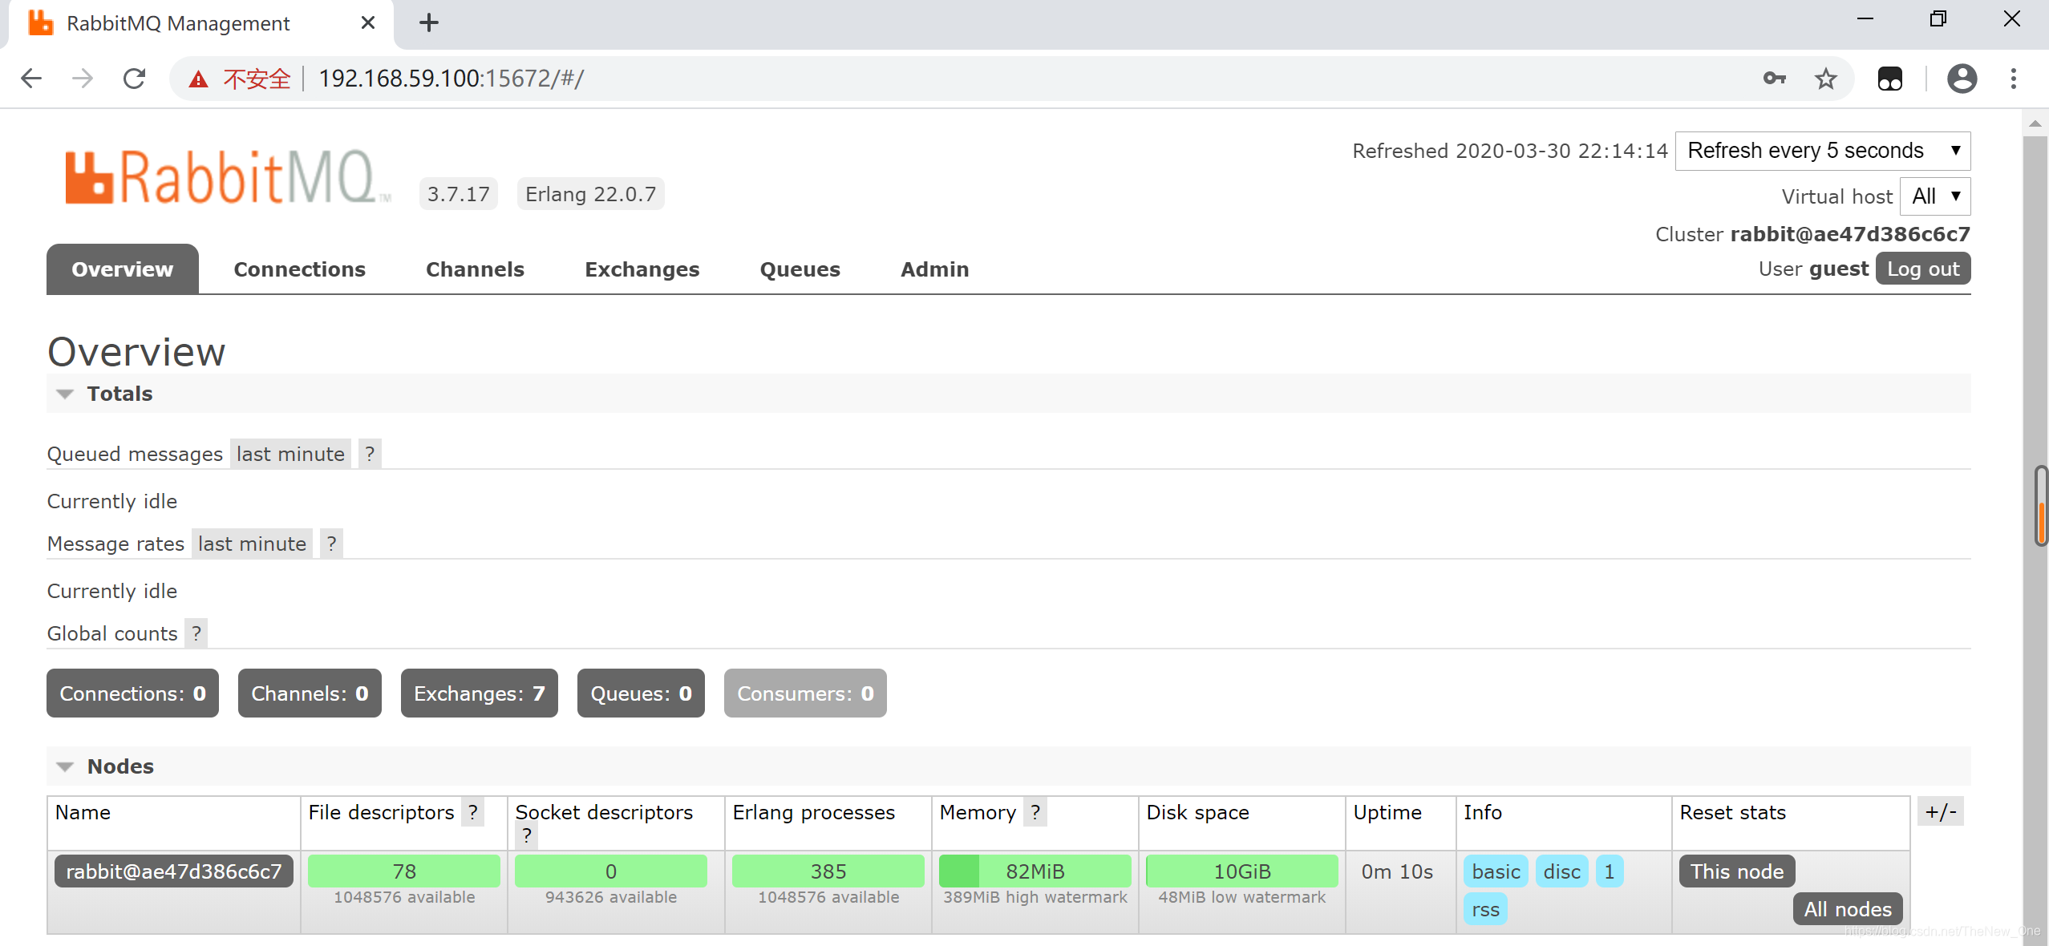Open the saved password key icon
Screen dimensions: 2049x946
pos(1774,79)
